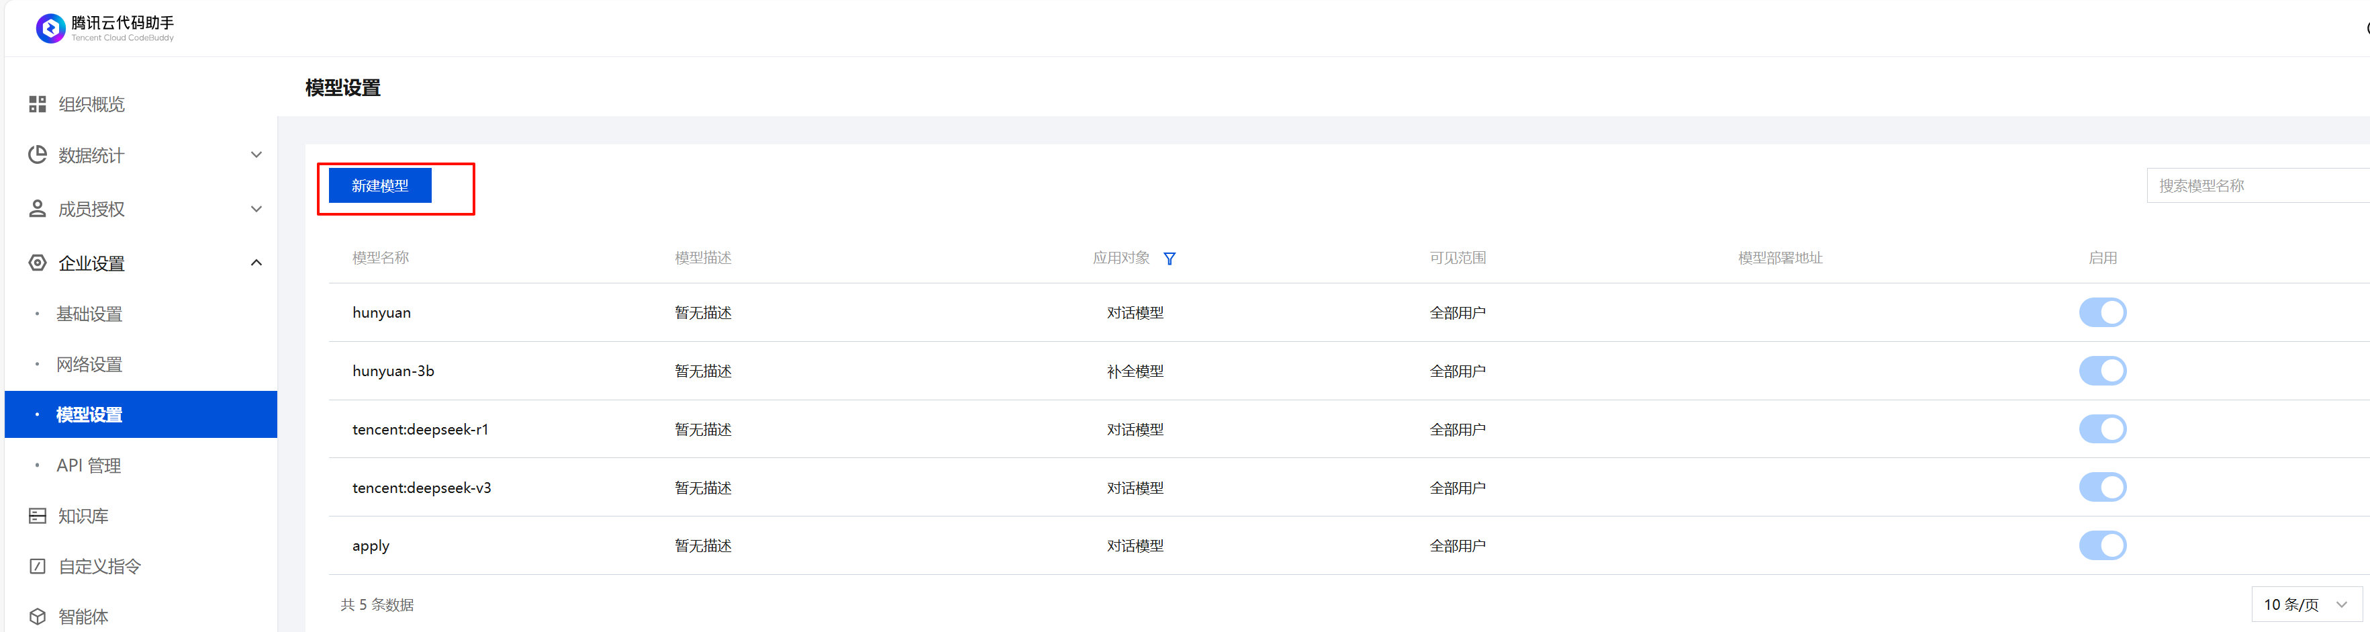
Task: Go to 基础设置 submenu item
Action: pos(89,314)
